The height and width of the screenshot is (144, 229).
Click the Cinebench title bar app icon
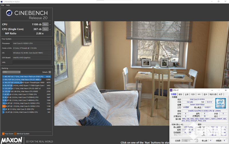[2, 2]
